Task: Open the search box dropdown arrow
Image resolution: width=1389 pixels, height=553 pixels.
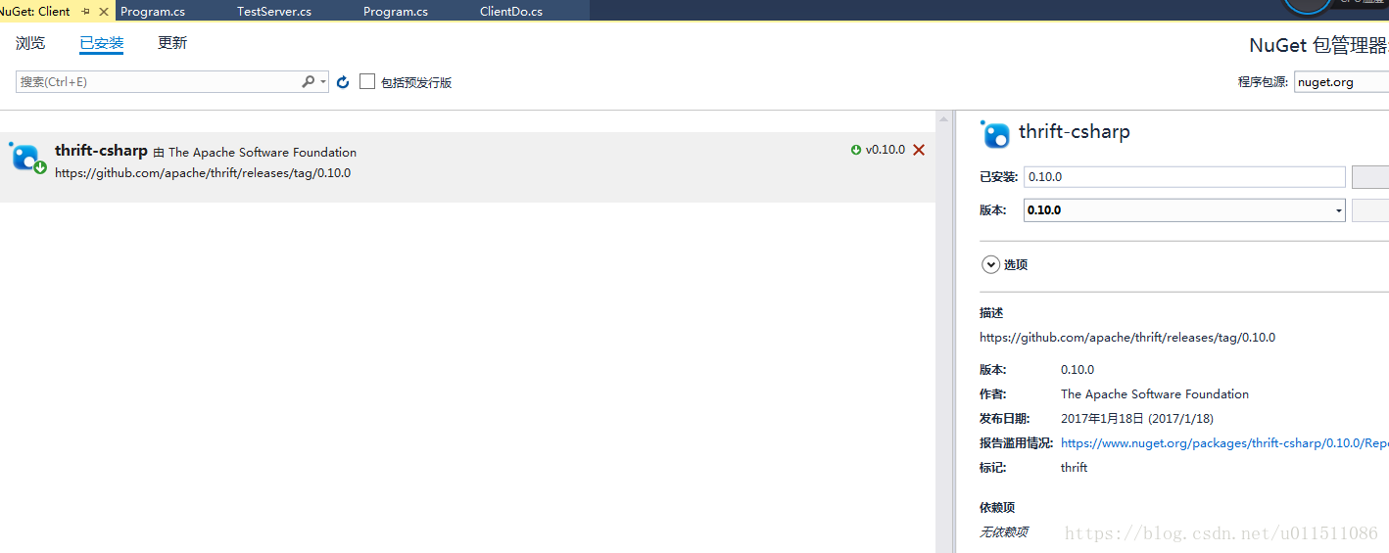Action: click(x=323, y=82)
